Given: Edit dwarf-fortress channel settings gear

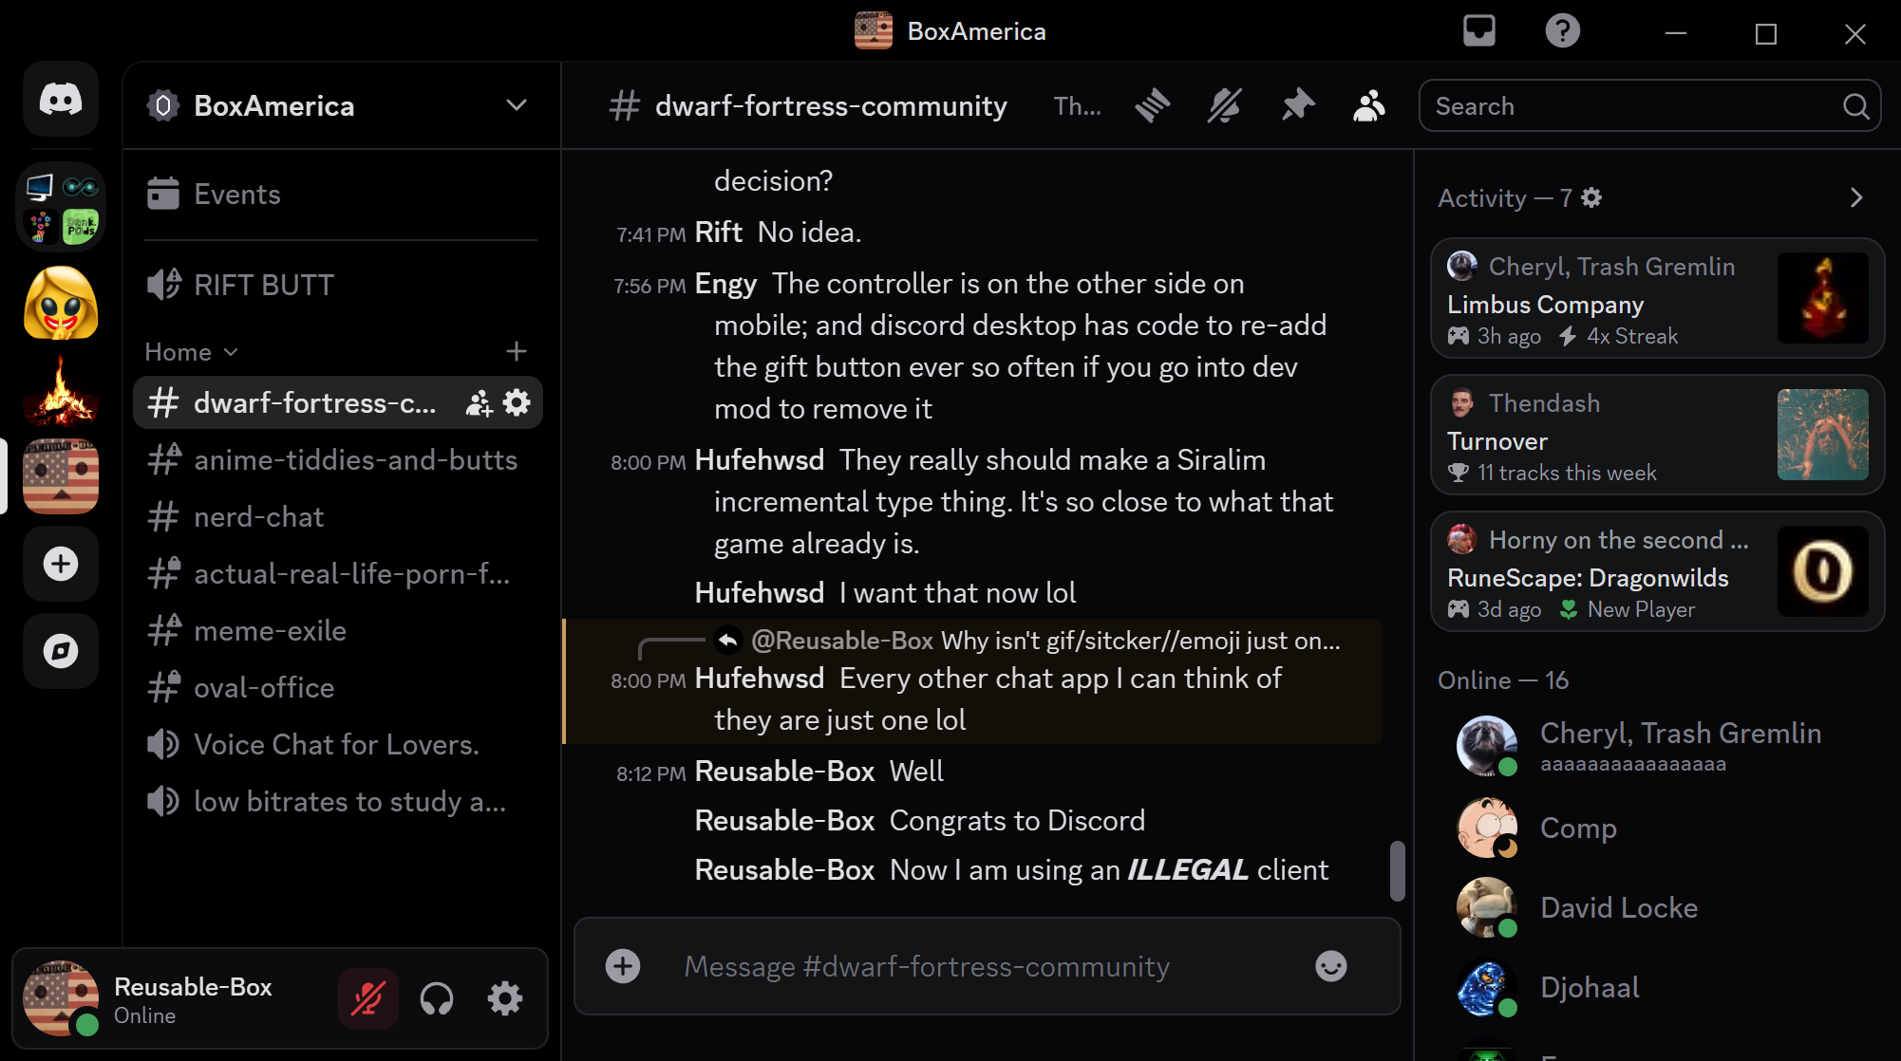Looking at the screenshot, I should (517, 403).
